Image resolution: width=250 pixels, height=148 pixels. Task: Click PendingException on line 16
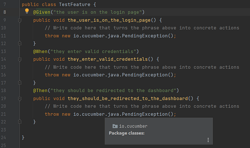(x=145, y=75)
